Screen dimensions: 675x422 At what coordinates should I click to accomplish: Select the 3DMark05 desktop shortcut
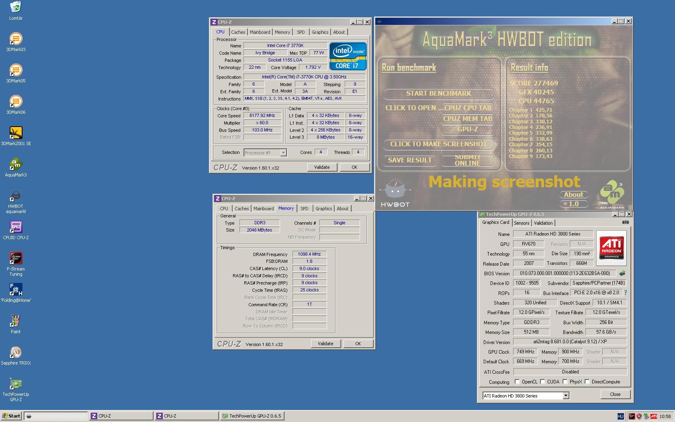click(16, 74)
